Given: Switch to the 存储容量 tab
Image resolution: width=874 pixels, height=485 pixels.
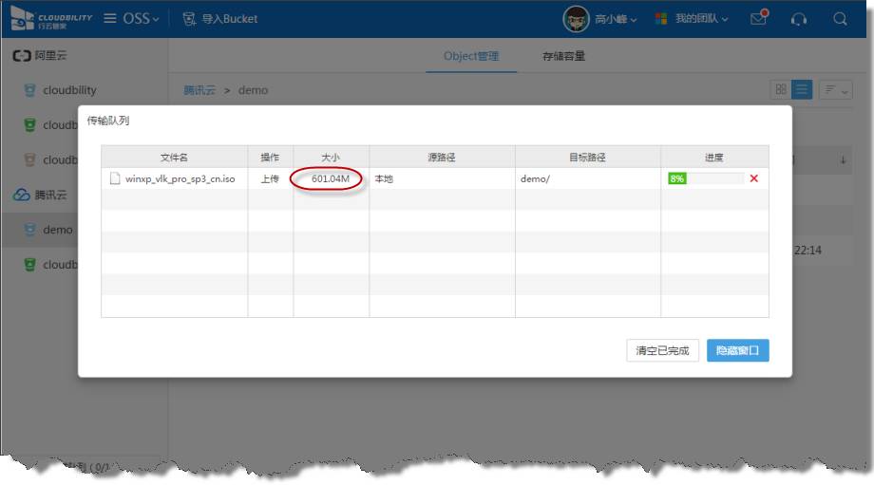Looking at the screenshot, I should pyautogui.click(x=563, y=56).
